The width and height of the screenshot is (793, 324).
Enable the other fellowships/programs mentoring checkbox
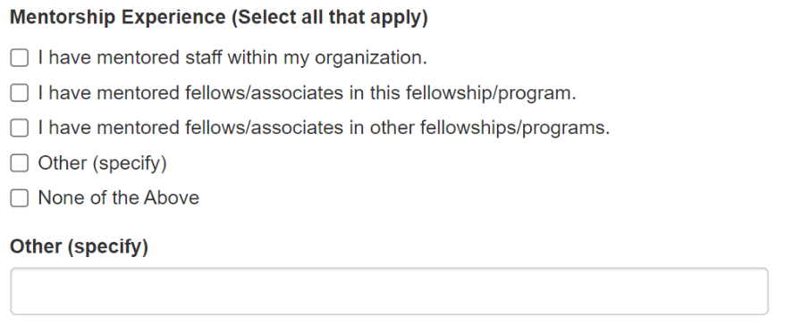pos(19,129)
